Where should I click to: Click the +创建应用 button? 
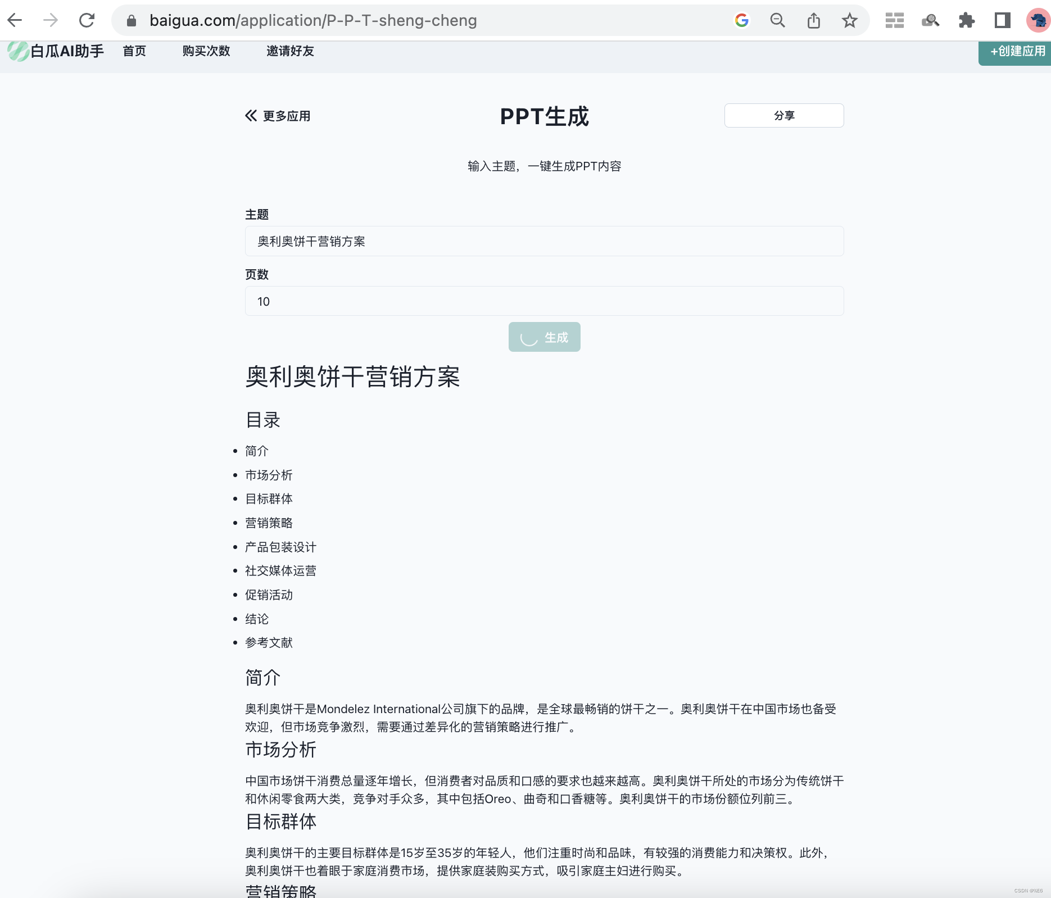tap(1015, 52)
